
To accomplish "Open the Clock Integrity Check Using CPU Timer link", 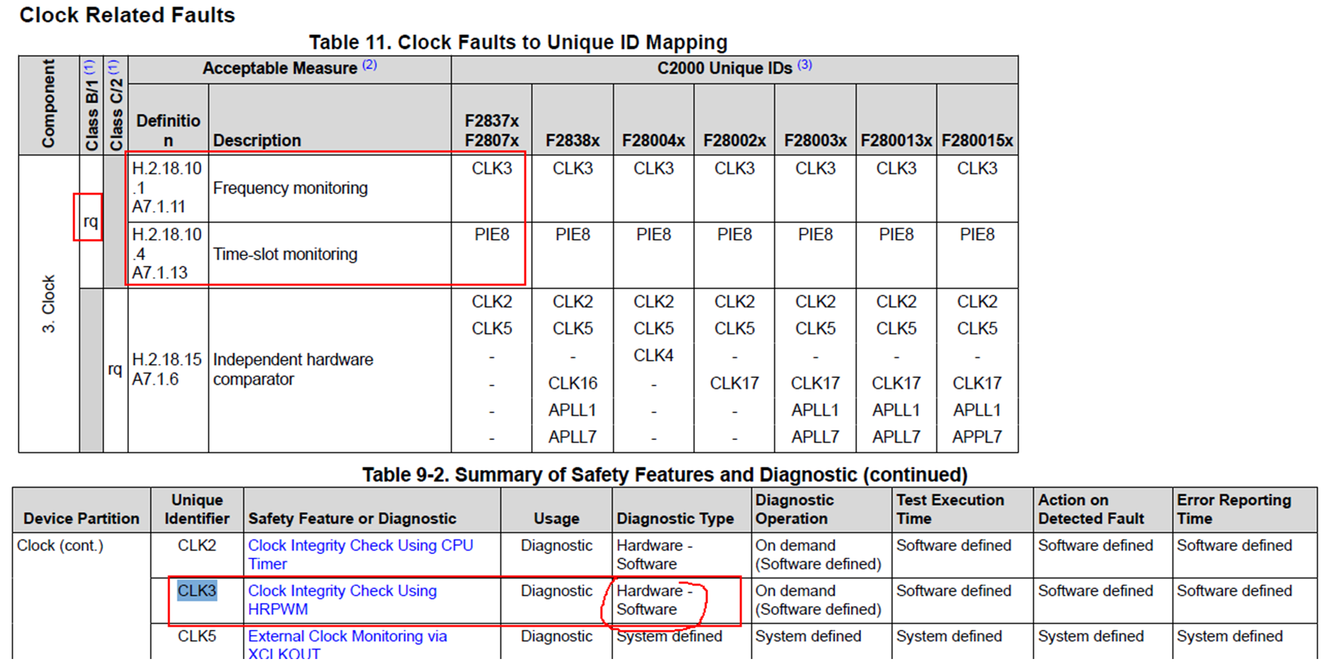I will [x=360, y=554].
